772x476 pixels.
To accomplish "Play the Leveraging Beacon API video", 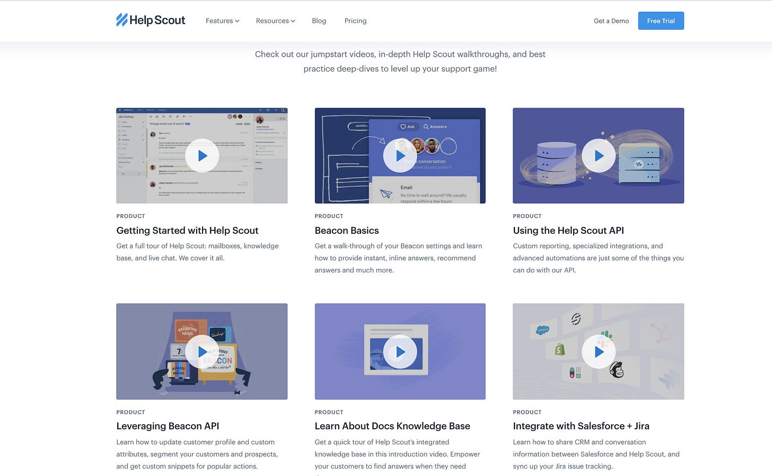I will coord(202,351).
